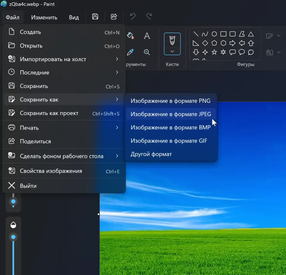
Task: Click the opacity droplet icon
Action: click(13, 225)
